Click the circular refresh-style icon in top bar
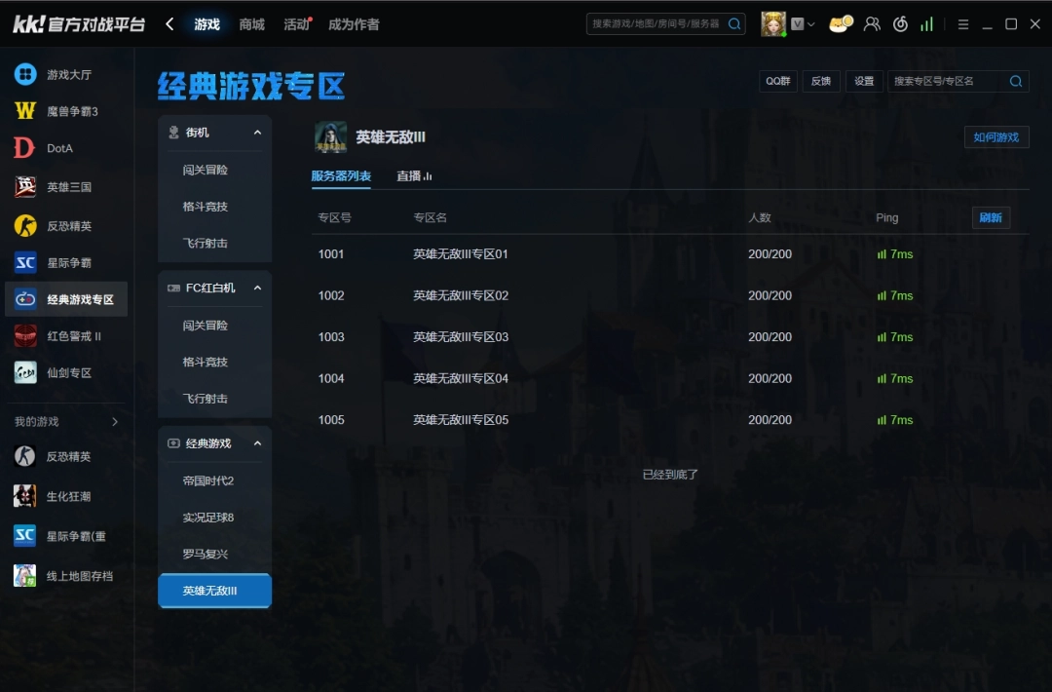 click(x=900, y=24)
